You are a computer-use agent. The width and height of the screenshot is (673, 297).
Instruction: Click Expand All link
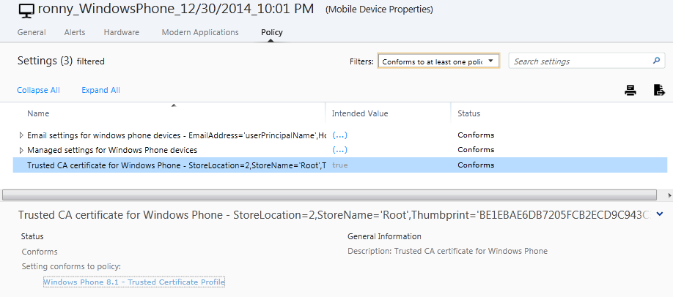(100, 91)
